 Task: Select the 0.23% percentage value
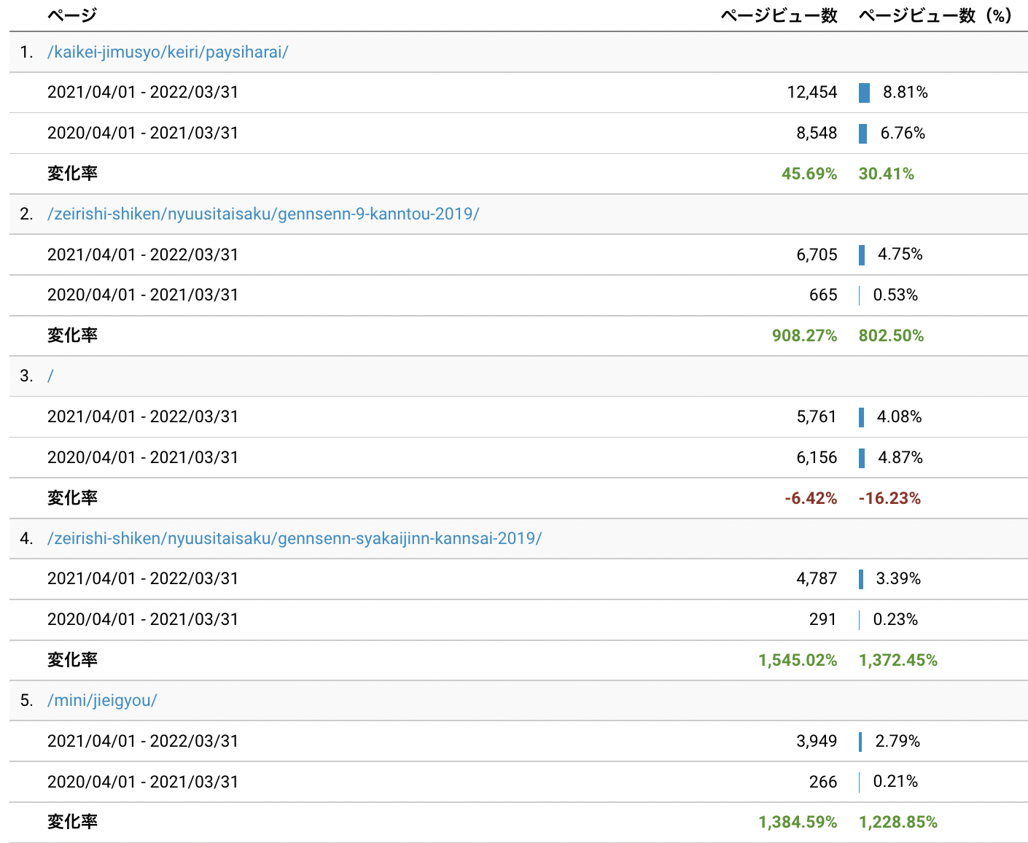[x=895, y=620]
